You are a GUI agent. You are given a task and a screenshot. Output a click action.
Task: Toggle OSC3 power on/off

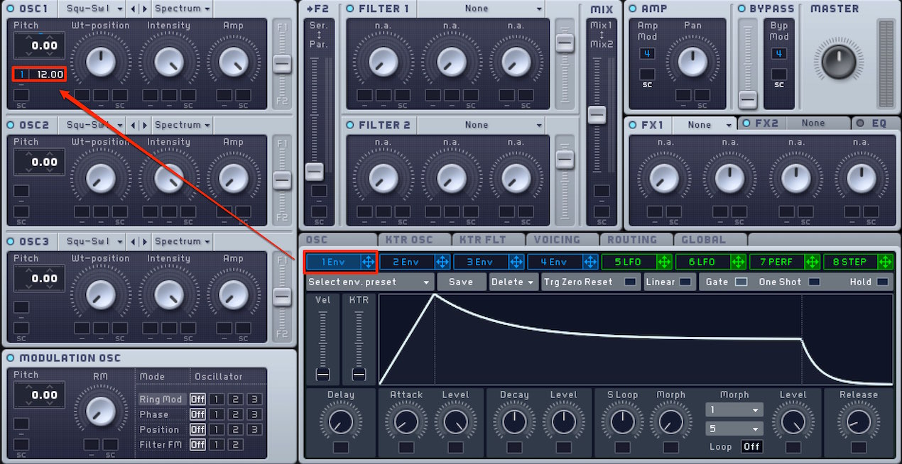coord(11,241)
